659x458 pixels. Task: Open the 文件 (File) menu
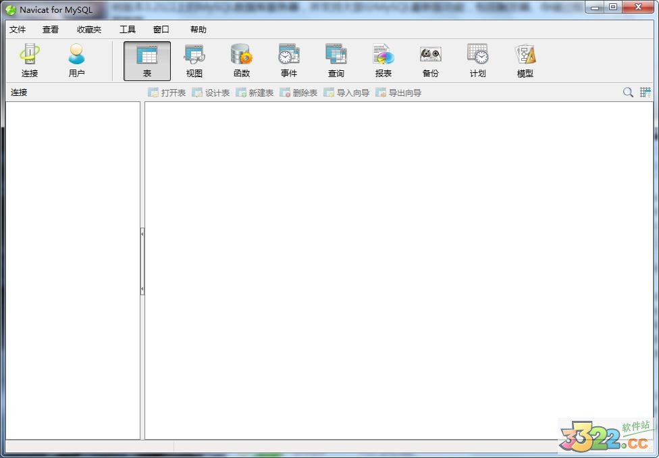point(18,29)
